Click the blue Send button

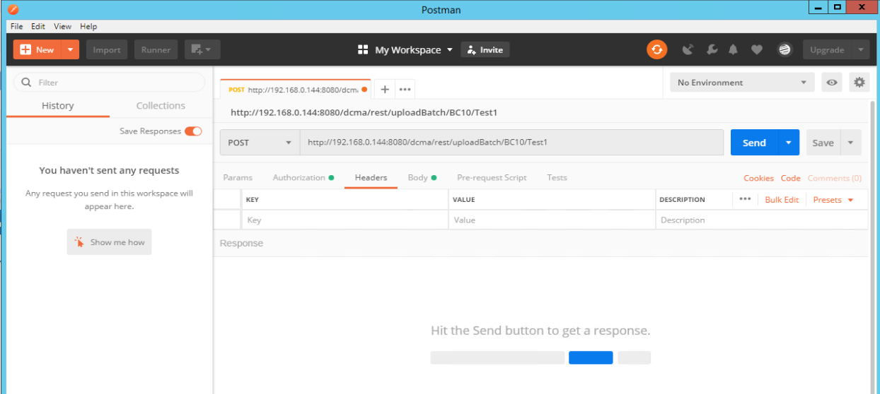pyautogui.click(x=754, y=143)
